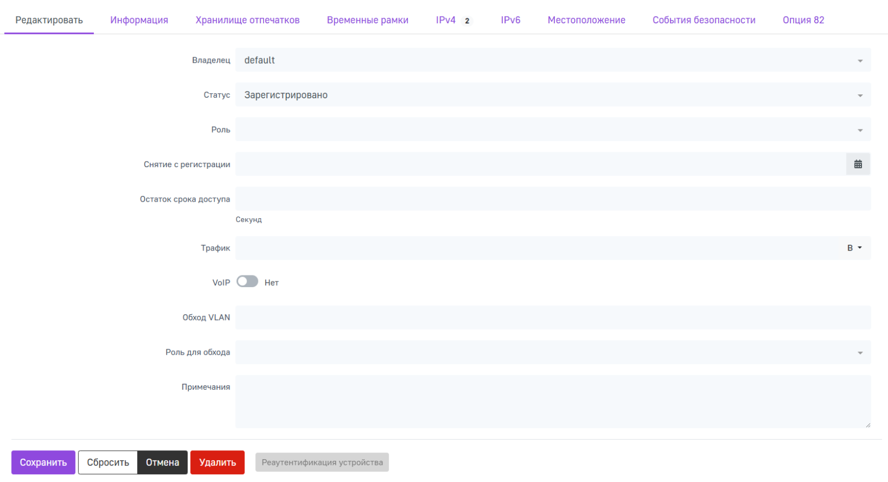Image resolution: width=888 pixels, height=482 pixels.
Task: Change the traffic unit selector B
Action: (854, 248)
